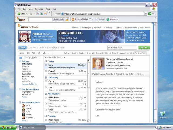Click the MSN Hotmail taskbar button
Image resolution: width=173 pixels, height=130 pixels.
coord(32,128)
